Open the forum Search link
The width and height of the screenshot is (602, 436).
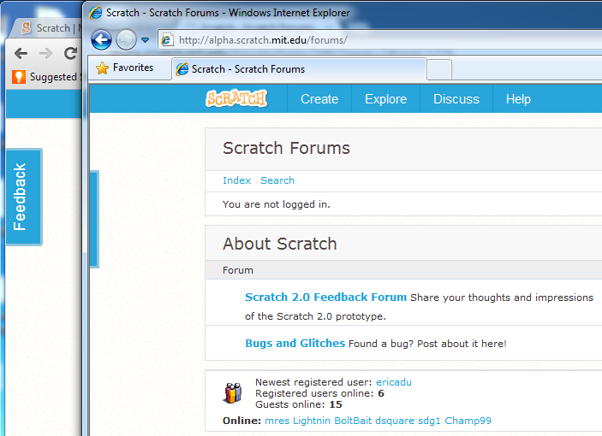coord(277,180)
